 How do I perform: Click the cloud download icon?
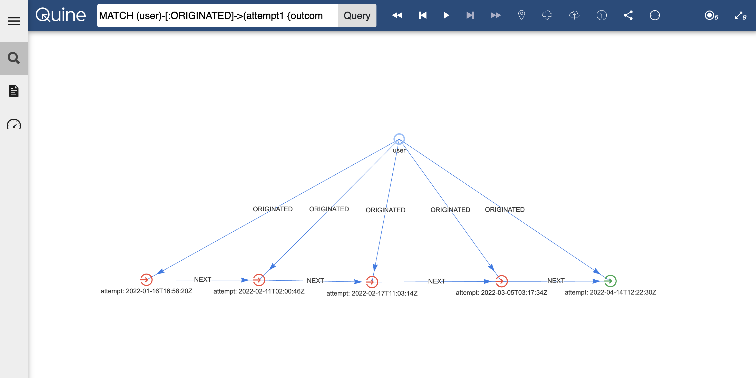pos(547,15)
